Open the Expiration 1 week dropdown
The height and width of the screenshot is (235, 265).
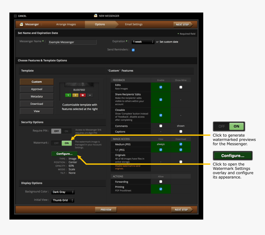pyautogui.click(x=143, y=42)
